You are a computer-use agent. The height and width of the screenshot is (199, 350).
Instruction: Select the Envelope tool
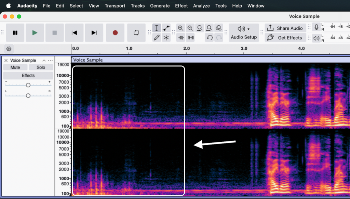[x=166, y=28]
